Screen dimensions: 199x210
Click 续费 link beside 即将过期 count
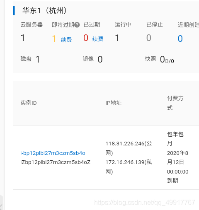pos(66,40)
